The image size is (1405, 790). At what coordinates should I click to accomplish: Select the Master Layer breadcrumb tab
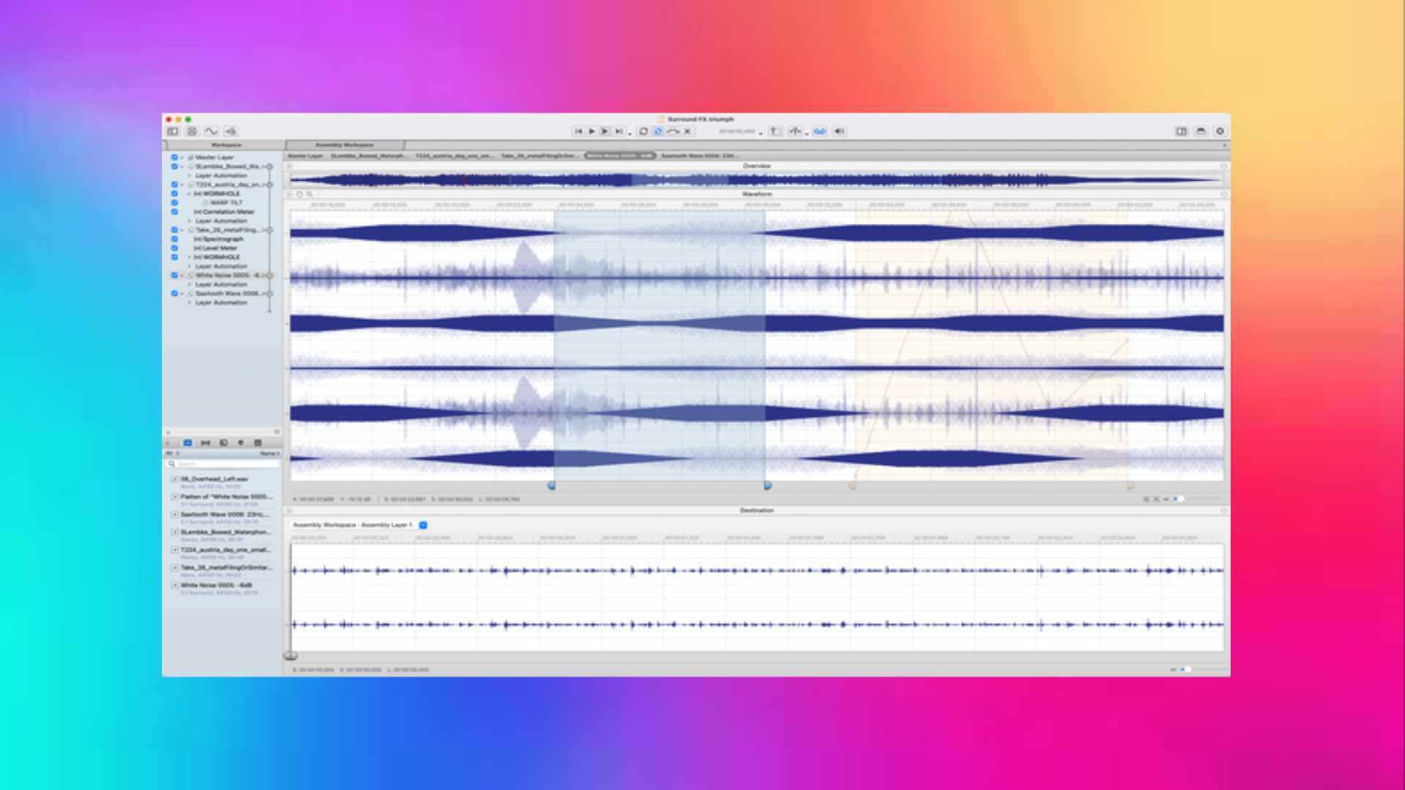pos(305,156)
